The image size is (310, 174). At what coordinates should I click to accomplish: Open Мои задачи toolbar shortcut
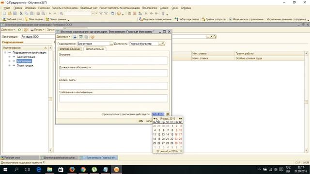(34, 19)
